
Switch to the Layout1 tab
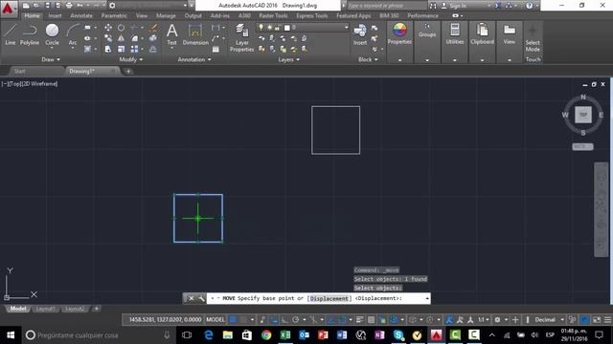click(45, 309)
